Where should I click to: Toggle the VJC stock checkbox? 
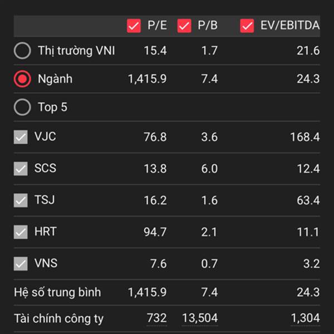pyautogui.click(x=21, y=137)
